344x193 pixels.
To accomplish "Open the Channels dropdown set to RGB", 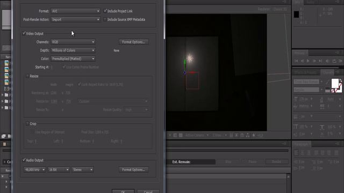I will tap(73, 42).
